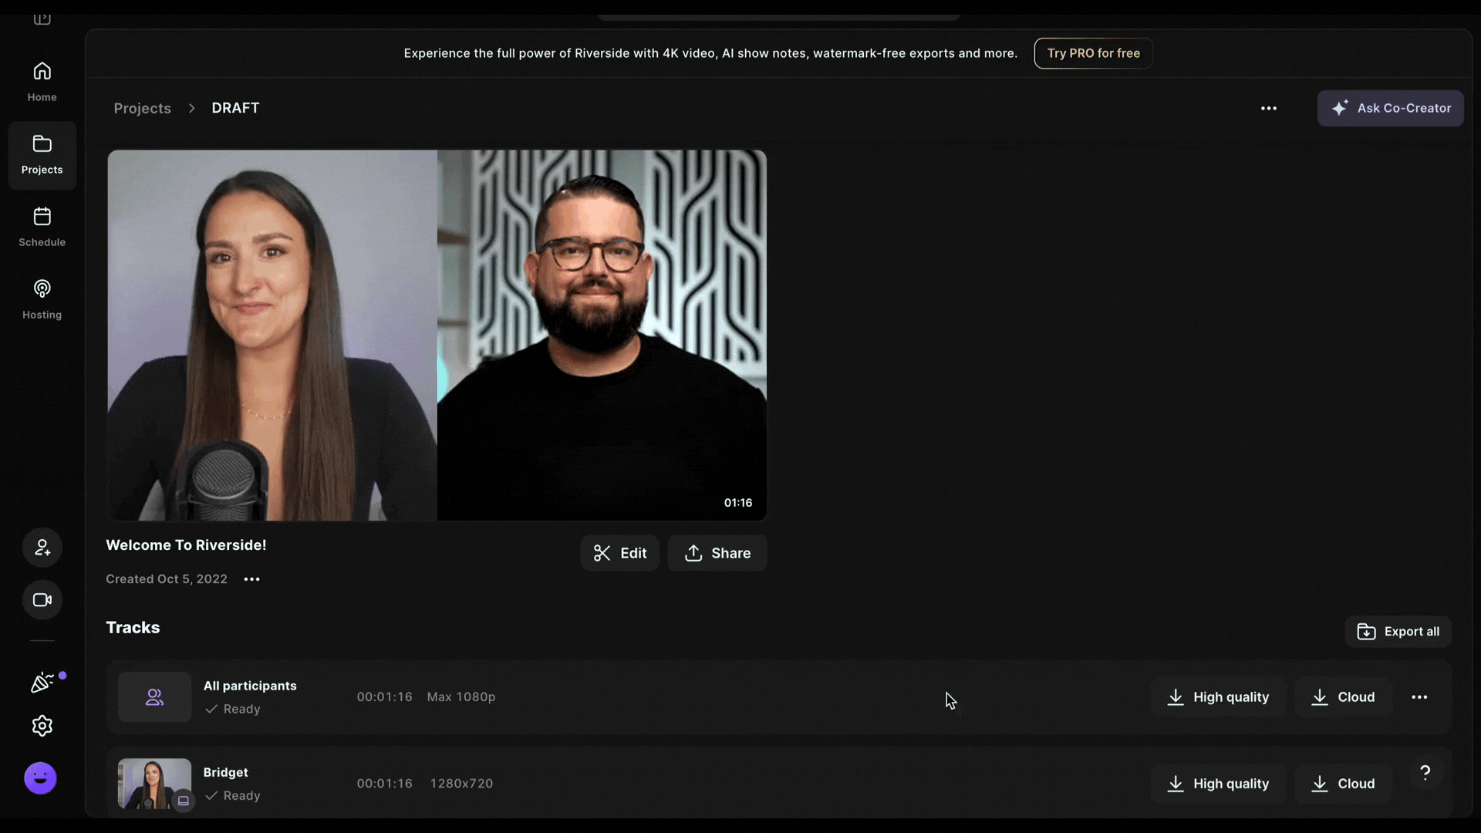
Task: Open the Projects section in sidebar
Action: click(x=42, y=155)
